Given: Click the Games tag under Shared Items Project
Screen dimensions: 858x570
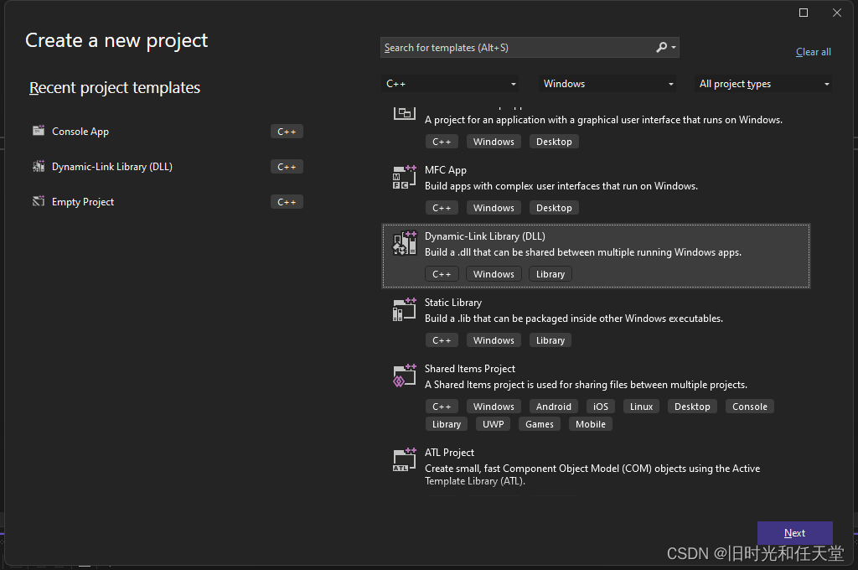Looking at the screenshot, I should pos(539,424).
